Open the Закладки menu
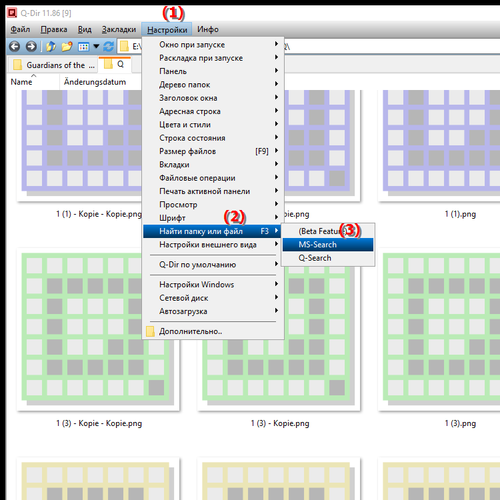This screenshot has height=500, width=500. coord(119,29)
